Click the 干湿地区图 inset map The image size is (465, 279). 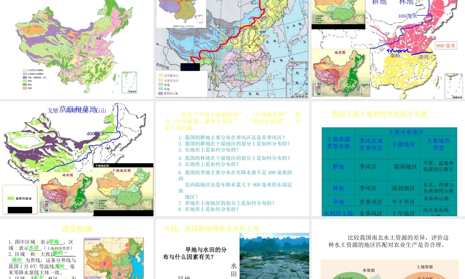(x=124, y=190)
